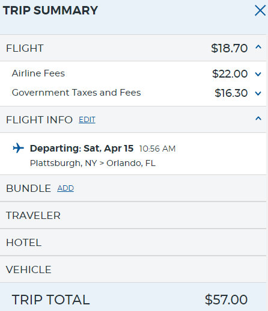
Task: Close the Trip Summary panel
Action: (x=260, y=10)
